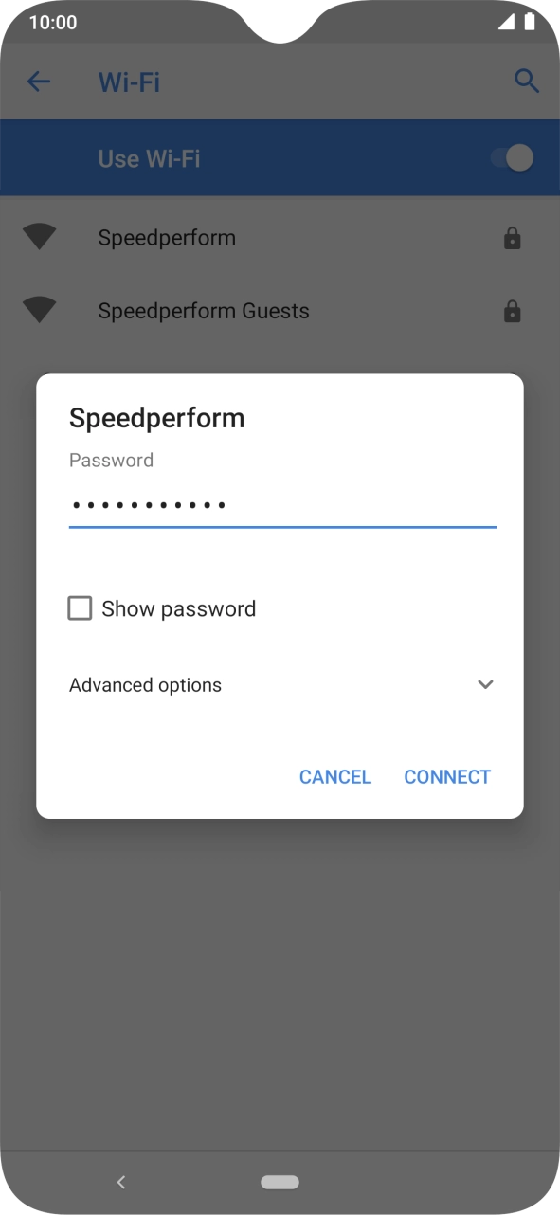Tap the lock icon beside Speedperform Guests

click(x=512, y=311)
